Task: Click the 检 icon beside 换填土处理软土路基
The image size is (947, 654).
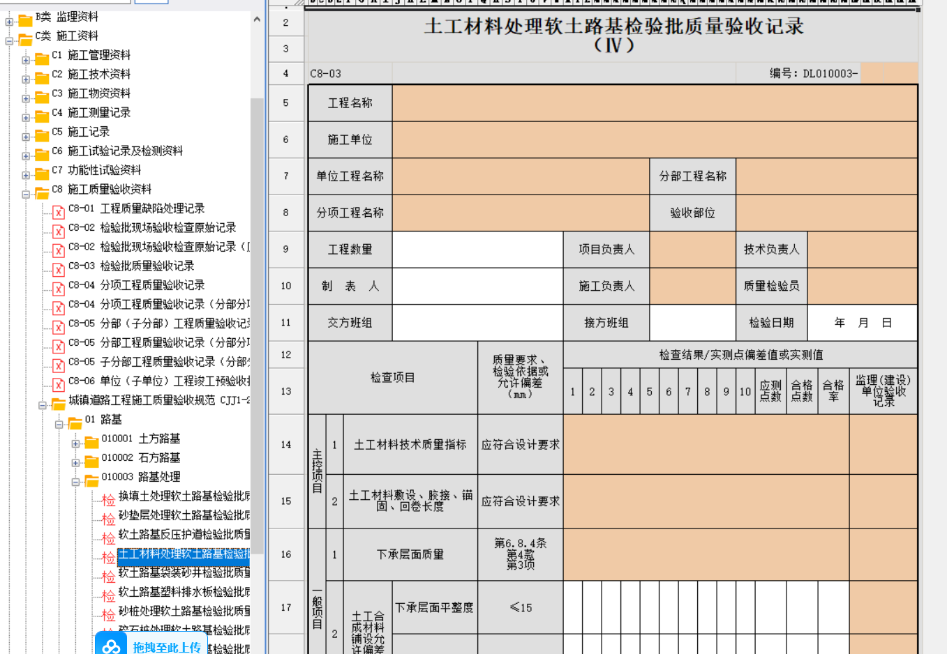Action: [x=108, y=499]
